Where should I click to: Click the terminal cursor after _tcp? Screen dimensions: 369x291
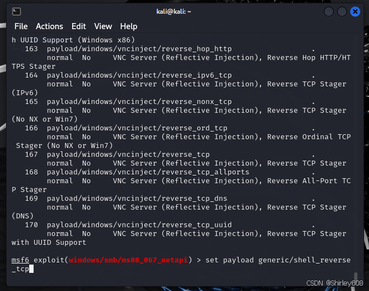tap(31, 269)
